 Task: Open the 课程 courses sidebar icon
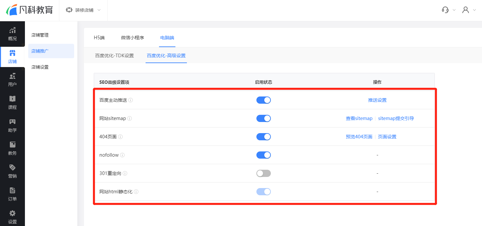[x=12, y=99]
